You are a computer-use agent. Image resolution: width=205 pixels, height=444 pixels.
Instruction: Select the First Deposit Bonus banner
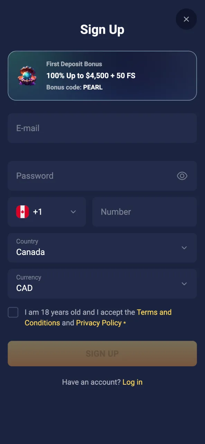click(x=102, y=75)
